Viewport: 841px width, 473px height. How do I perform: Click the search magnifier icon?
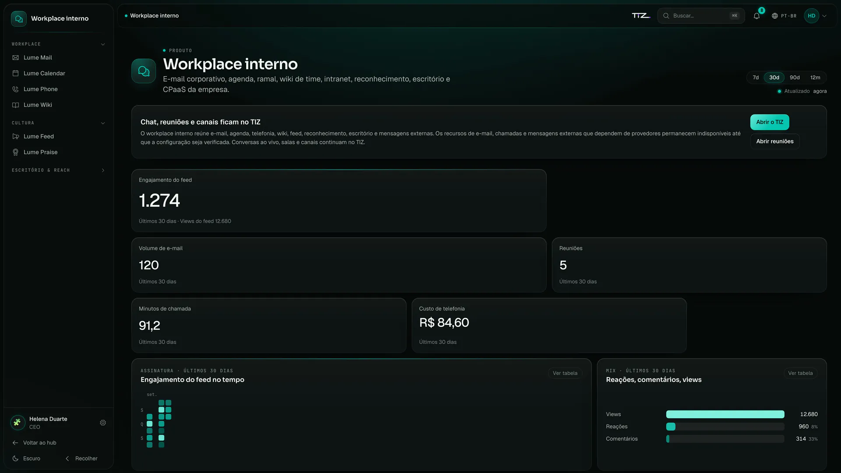pyautogui.click(x=666, y=16)
